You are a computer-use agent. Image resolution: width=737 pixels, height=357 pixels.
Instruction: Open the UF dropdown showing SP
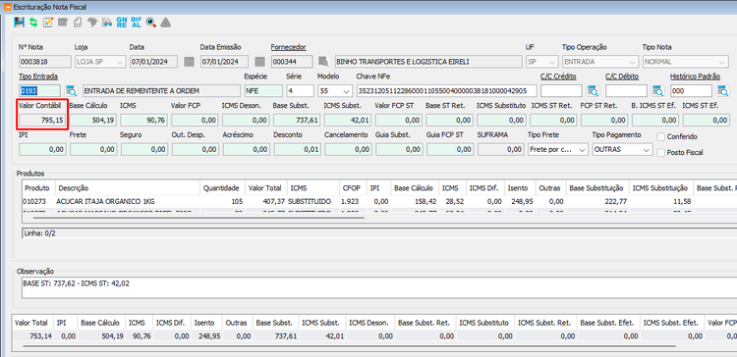(x=542, y=62)
